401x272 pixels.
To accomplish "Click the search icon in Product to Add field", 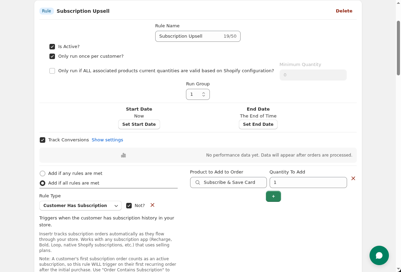I will [197, 182].
